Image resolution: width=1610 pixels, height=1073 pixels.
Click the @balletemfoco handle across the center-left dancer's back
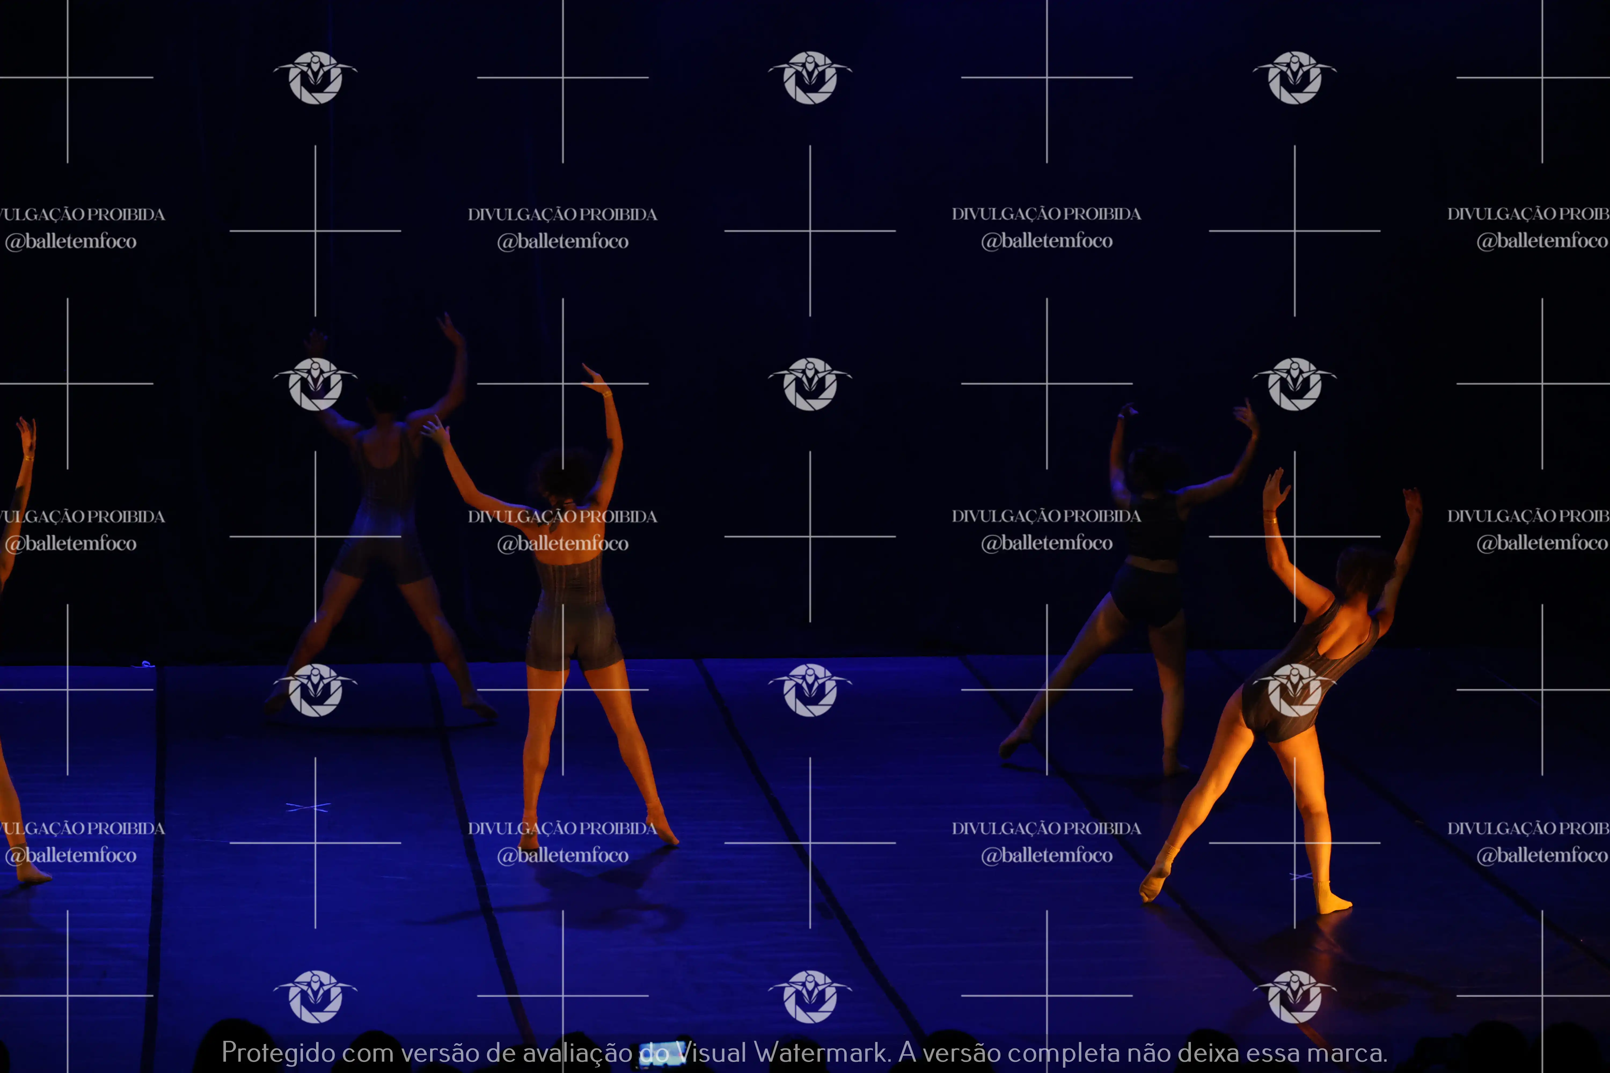pyautogui.click(x=563, y=543)
